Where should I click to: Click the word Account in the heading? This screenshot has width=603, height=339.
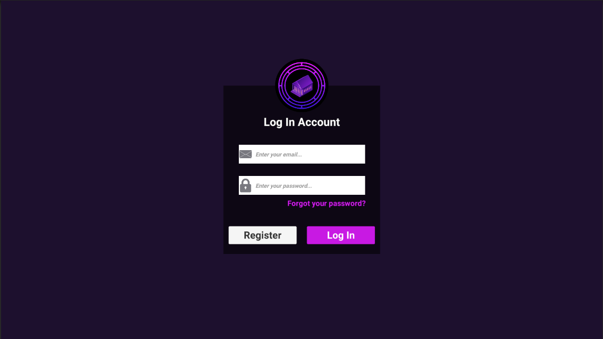click(x=318, y=122)
